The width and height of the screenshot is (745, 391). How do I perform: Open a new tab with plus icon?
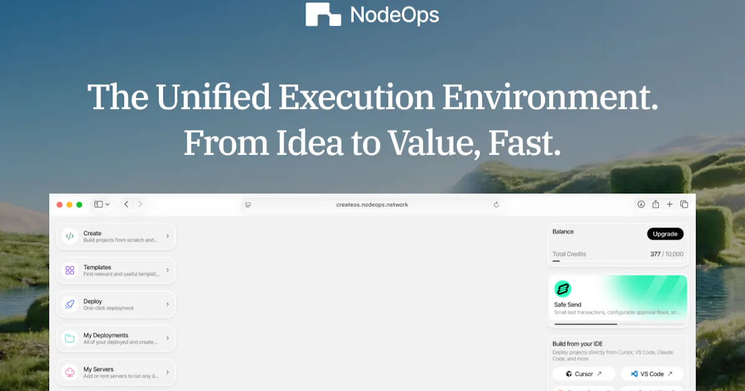coord(670,204)
